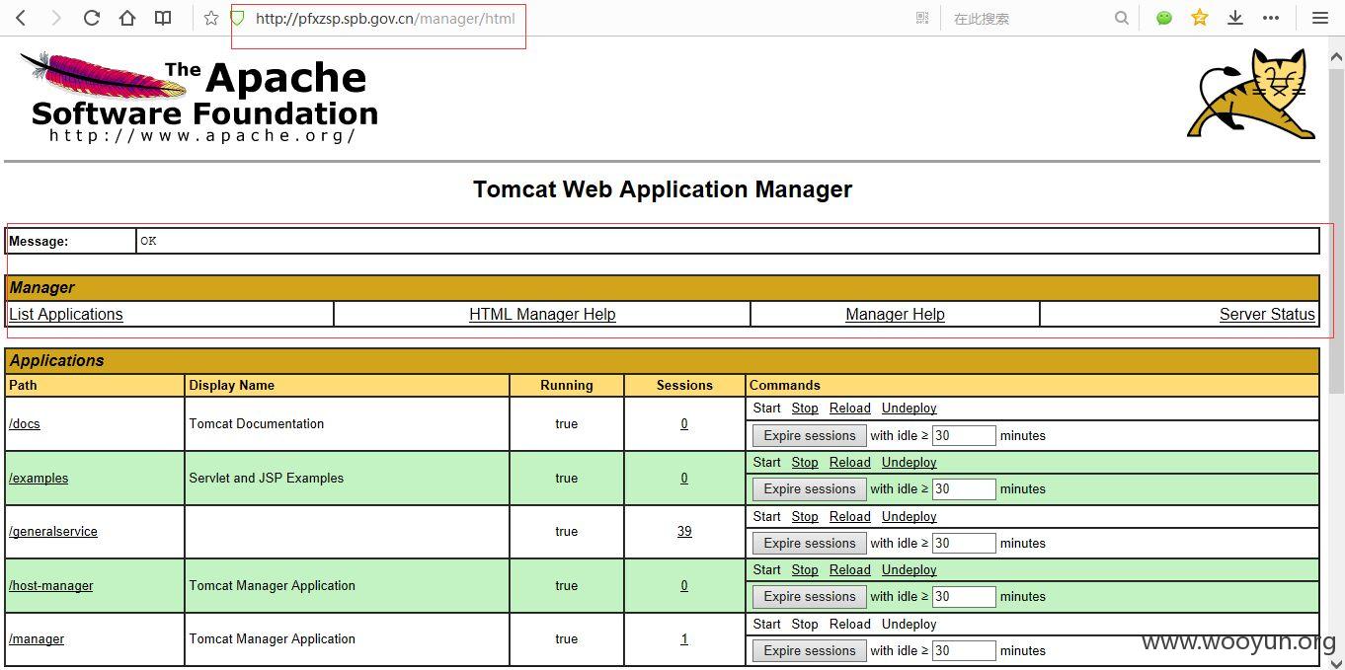
Task: View the 1 session of /manager
Action: [x=684, y=638]
